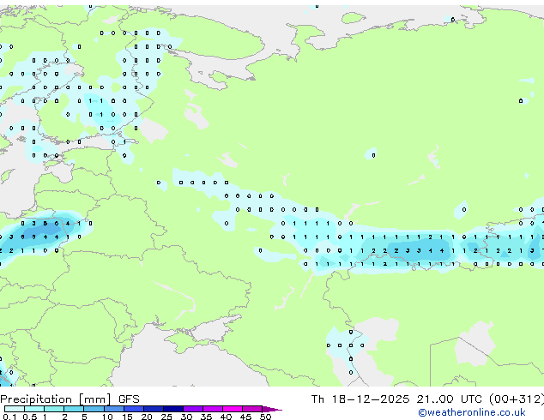Pick the 5 to 10 legend swatch
This screenshot has height=420, width=544.
pyautogui.click(x=94, y=409)
